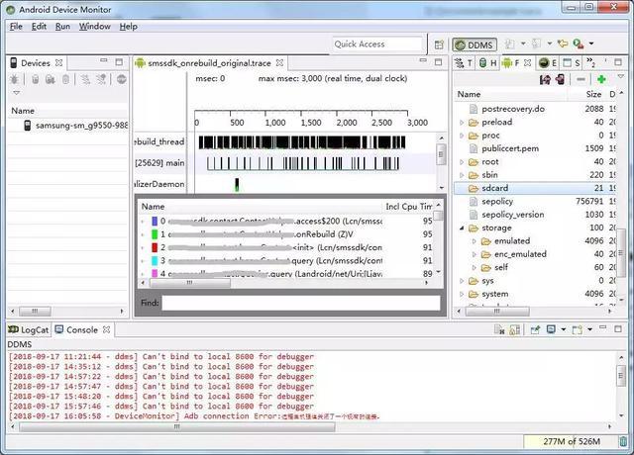The image size is (634, 455).
Task: Switch to the System Information (S) tab
Action: click(x=572, y=63)
